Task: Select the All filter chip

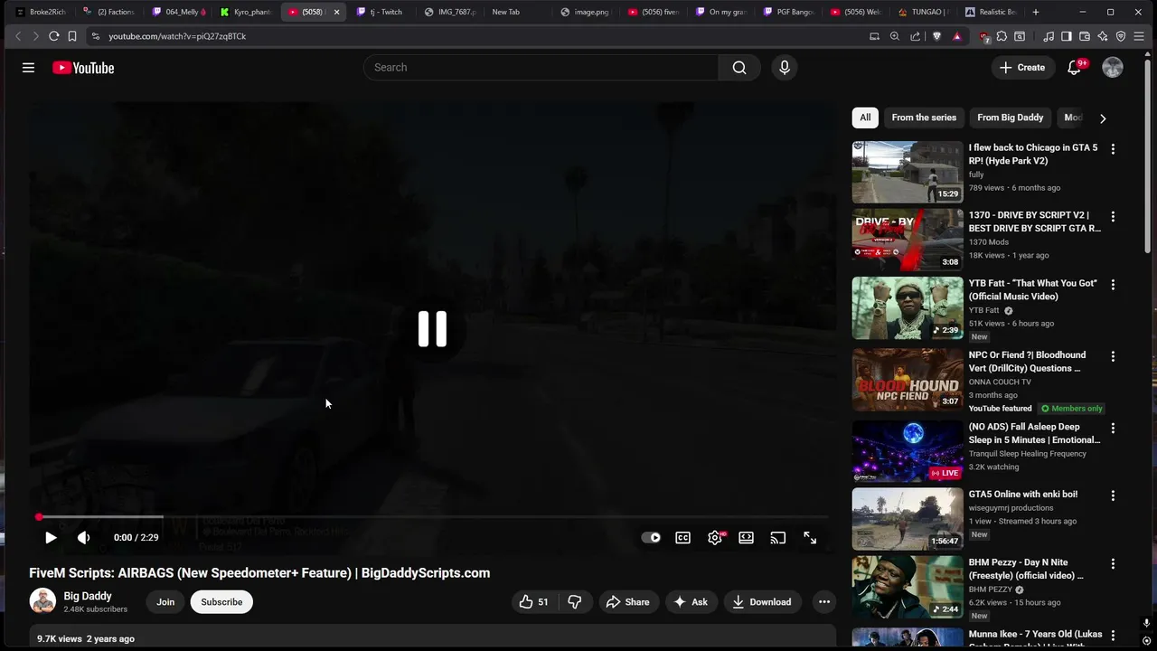Action: [x=865, y=118]
